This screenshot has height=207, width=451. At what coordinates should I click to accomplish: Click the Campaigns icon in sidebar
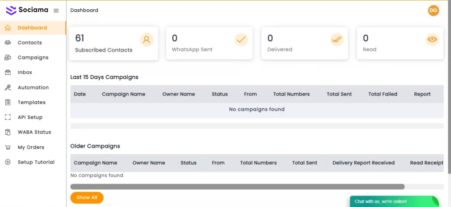(x=8, y=58)
